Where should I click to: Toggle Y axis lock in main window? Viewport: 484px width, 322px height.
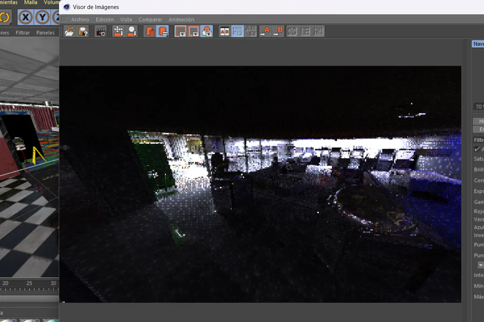(42, 17)
